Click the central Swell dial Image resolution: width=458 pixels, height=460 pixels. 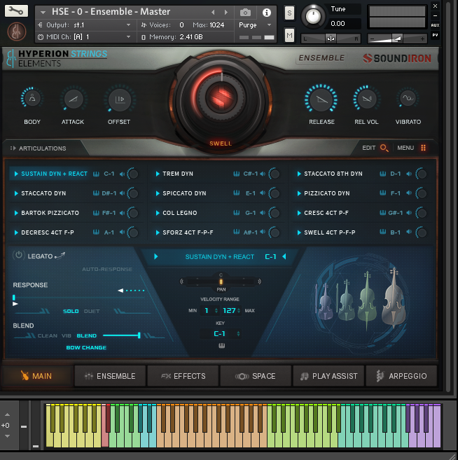pos(221,97)
